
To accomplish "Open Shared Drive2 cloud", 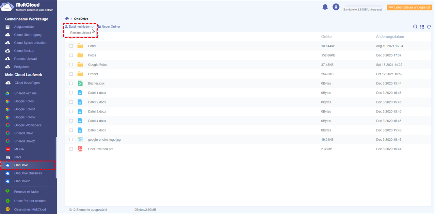I will [24, 141].
